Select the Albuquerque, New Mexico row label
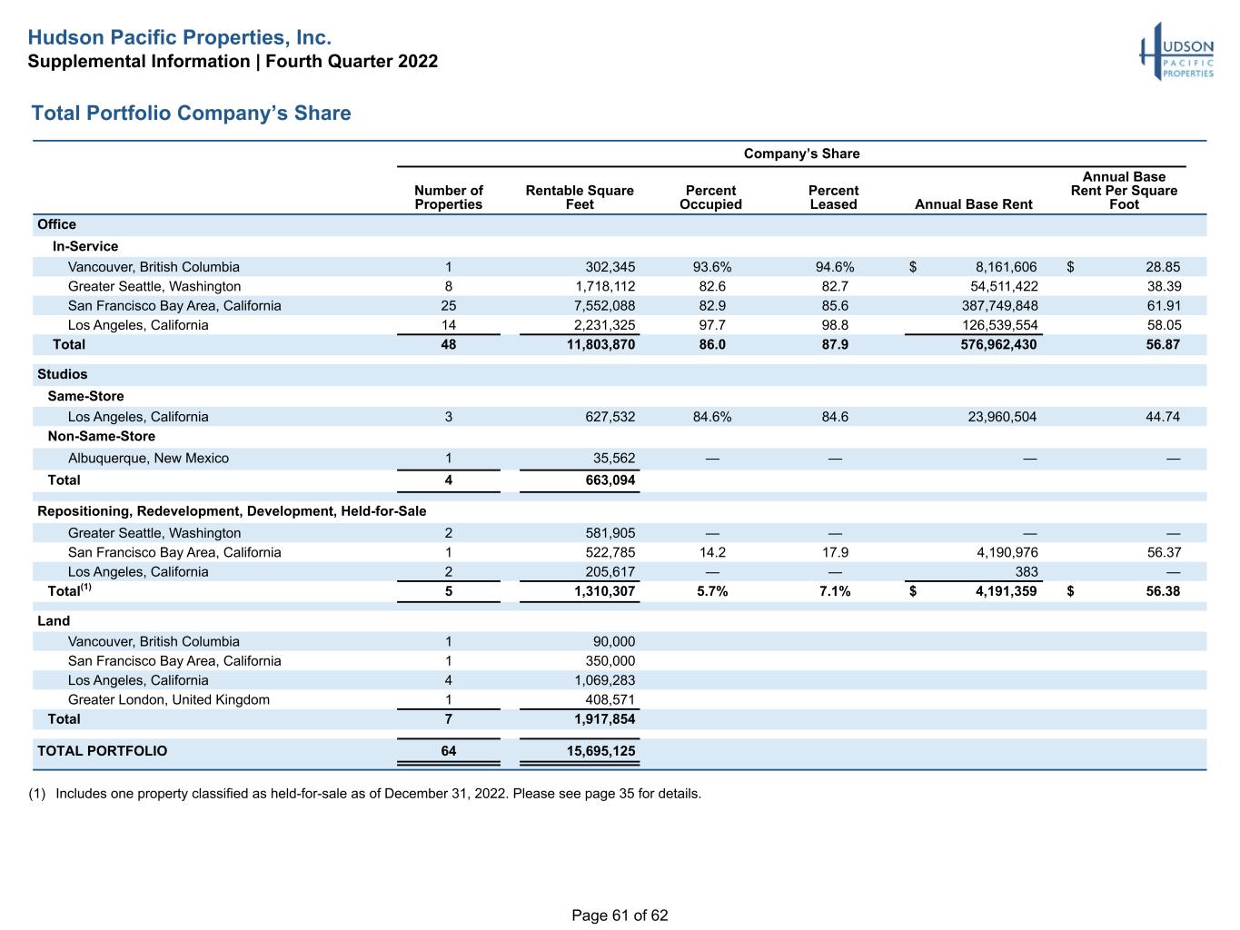 [148, 459]
